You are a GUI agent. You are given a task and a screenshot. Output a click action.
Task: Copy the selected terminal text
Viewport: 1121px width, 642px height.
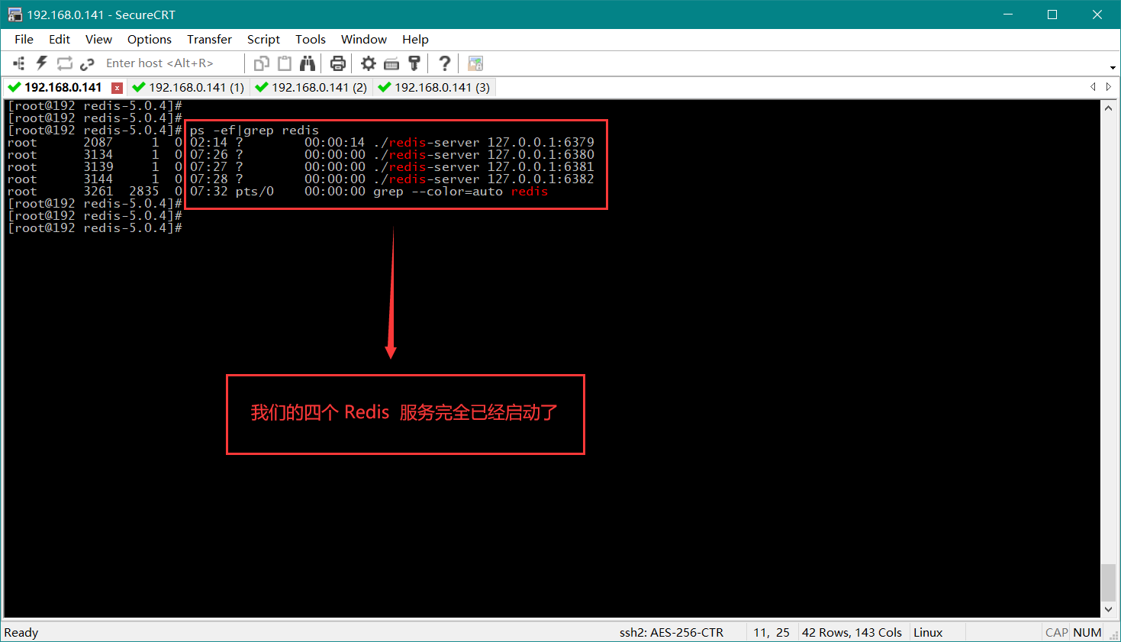click(x=263, y=63)
